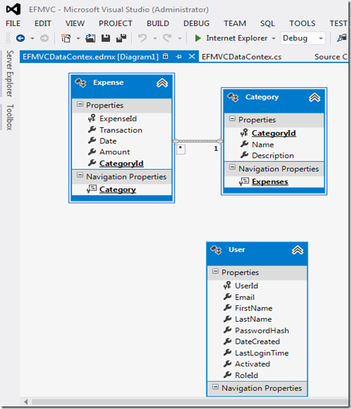Click the wrench icon beside Transaction
Image resolution: width=351 pixels, height=409 pixels.
coord(92,130)
